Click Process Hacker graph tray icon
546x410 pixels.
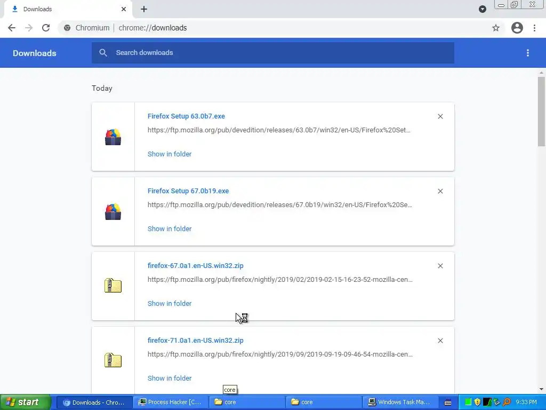pyautogui.click(x=487, y=402)
